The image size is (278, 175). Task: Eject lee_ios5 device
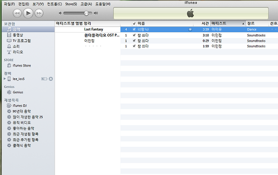(51, 79)
